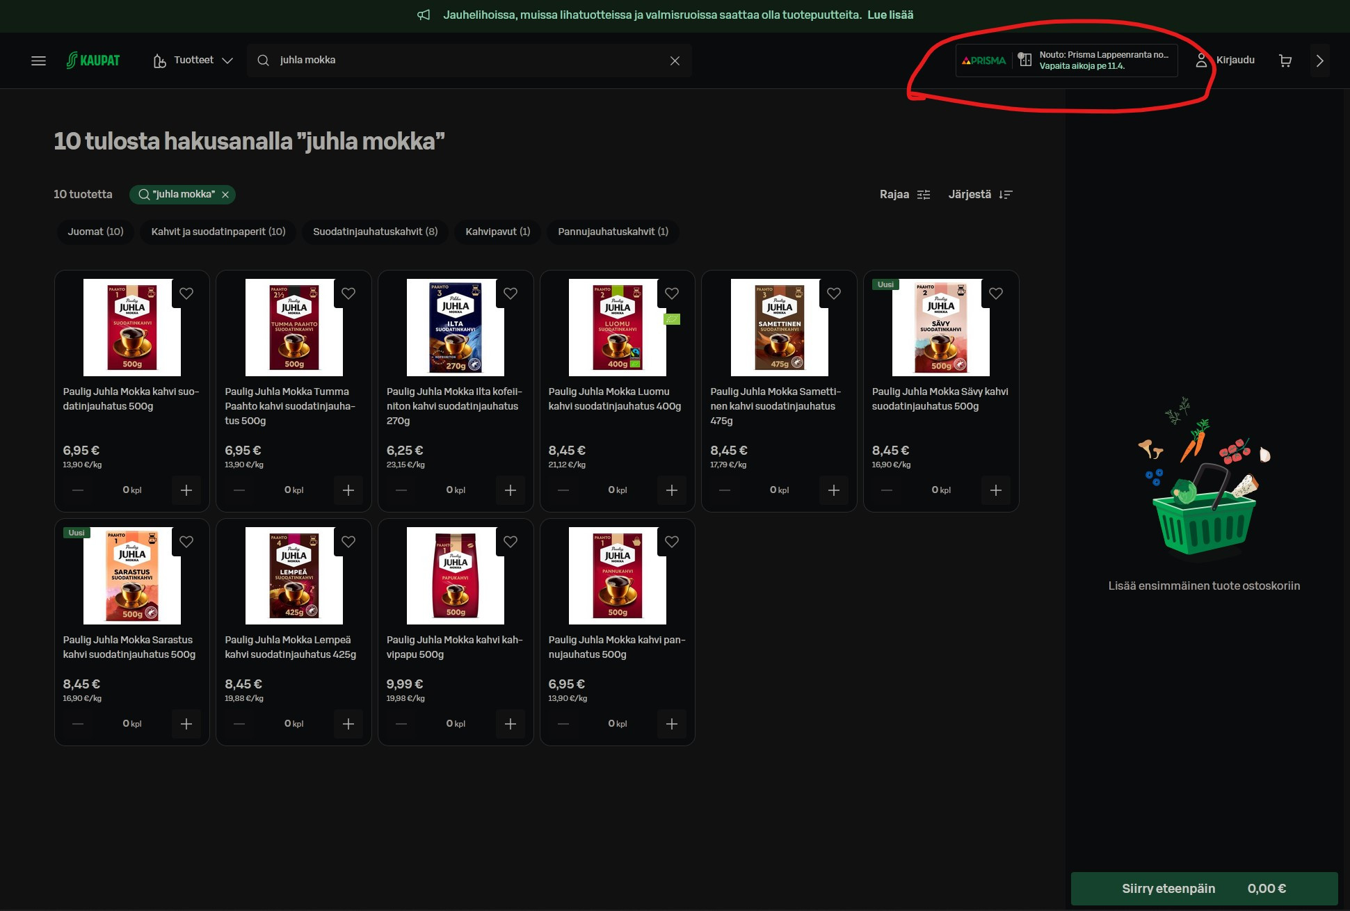The height and width of the screenshot is (911, 1350).
Task: Add one Juhla Mokka Luomu 400g
Action: click(672, 490)
